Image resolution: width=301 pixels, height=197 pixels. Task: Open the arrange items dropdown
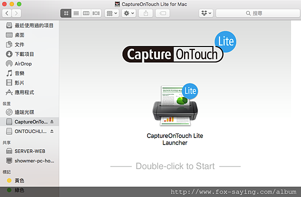[x=112, y=13]
